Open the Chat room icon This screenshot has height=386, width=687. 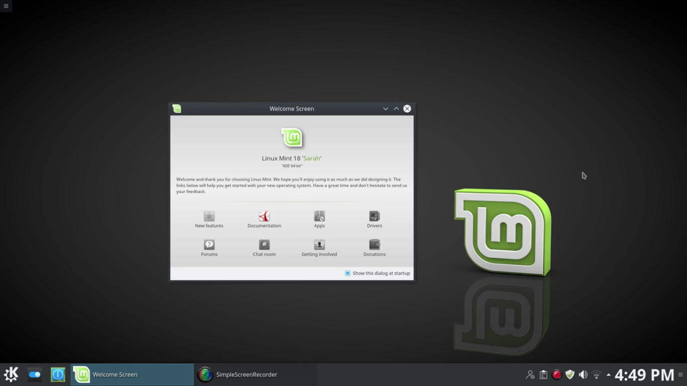264,245
